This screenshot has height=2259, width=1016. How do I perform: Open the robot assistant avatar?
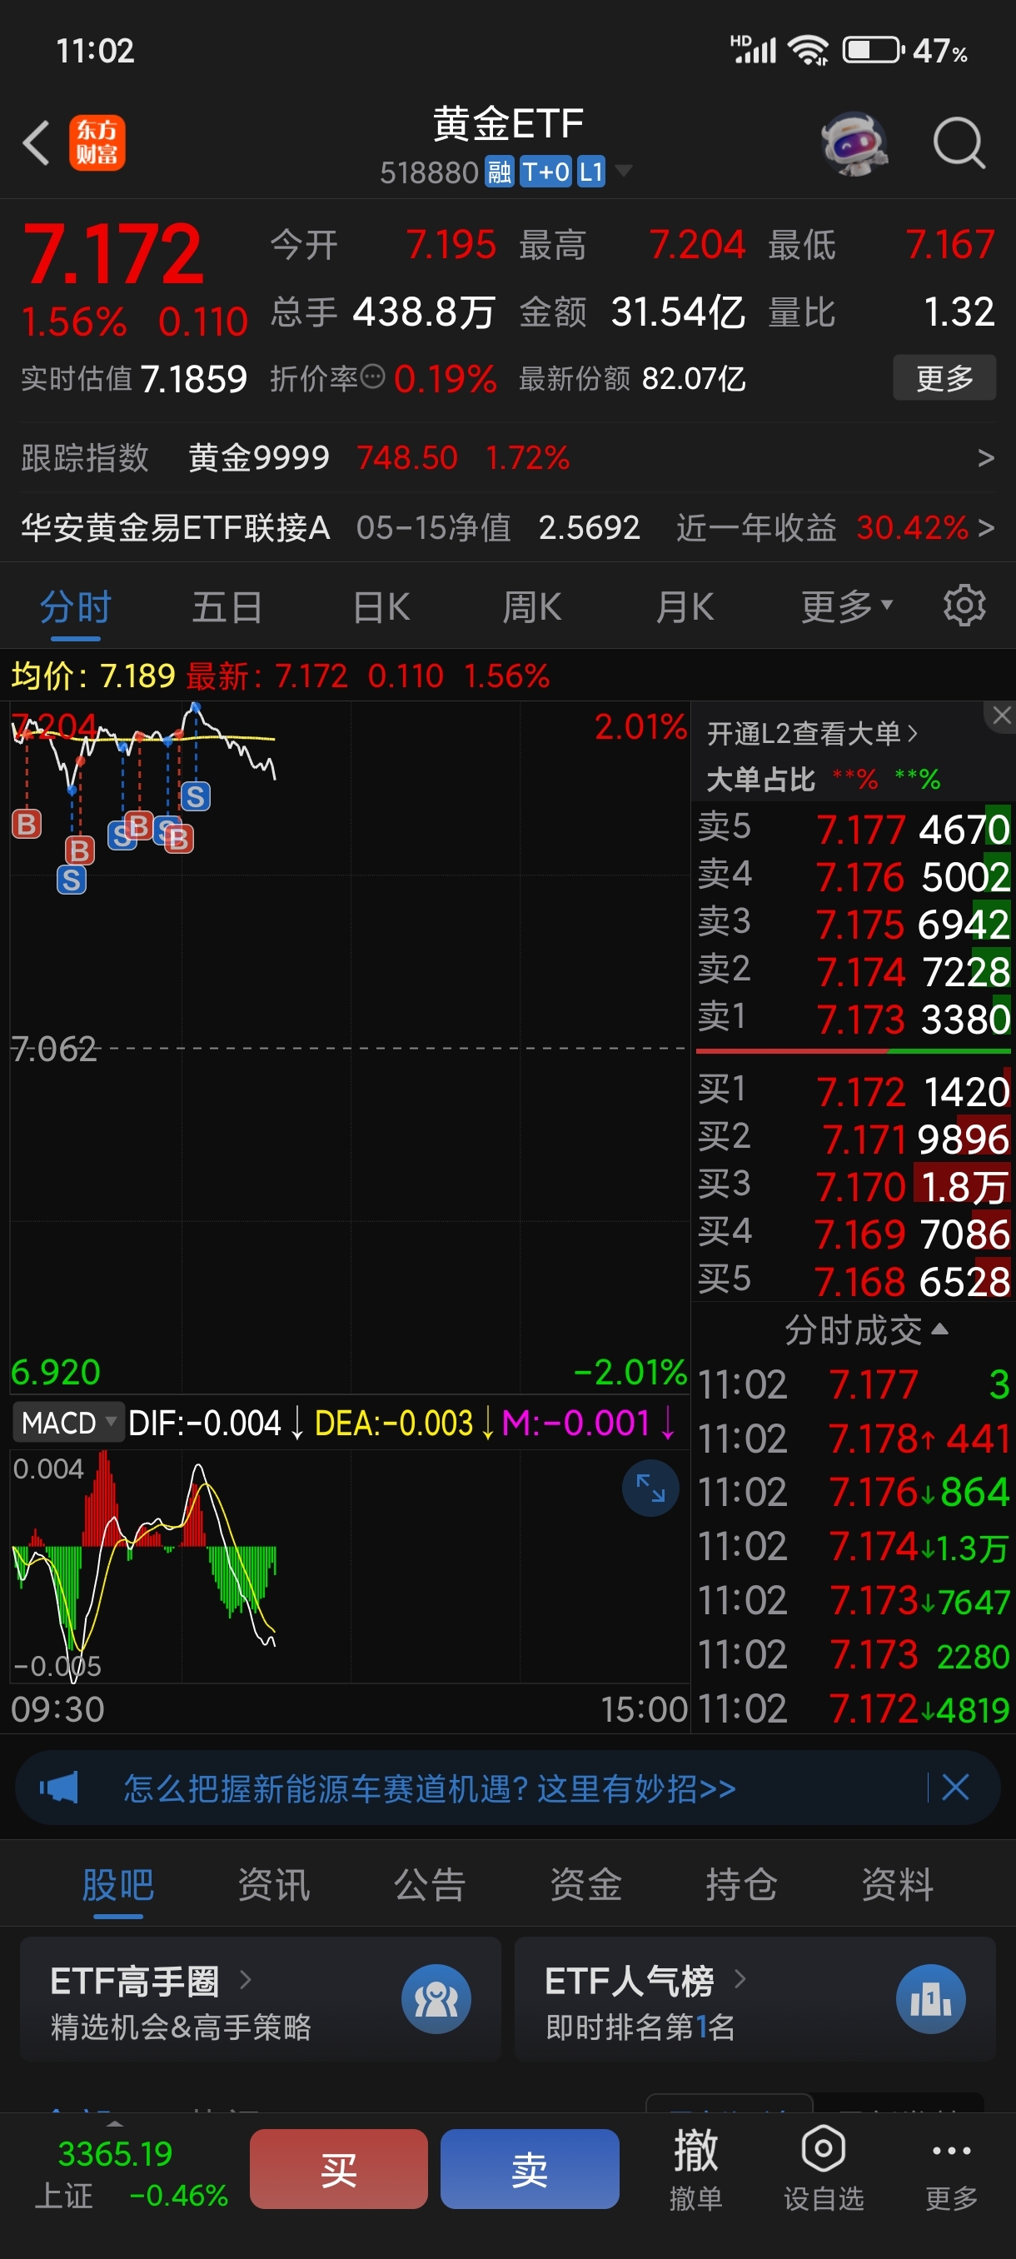[x=854, y=143]
